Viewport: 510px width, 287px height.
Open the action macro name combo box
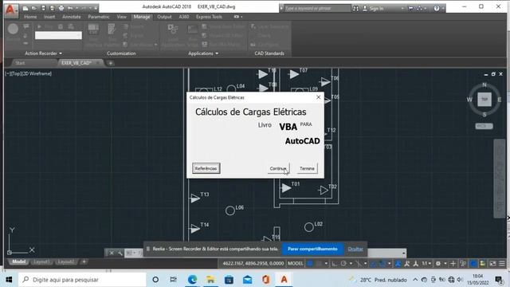[58, 35]
